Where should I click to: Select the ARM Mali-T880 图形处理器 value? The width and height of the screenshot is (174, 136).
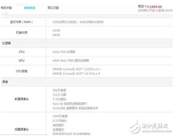coord(71,61)
